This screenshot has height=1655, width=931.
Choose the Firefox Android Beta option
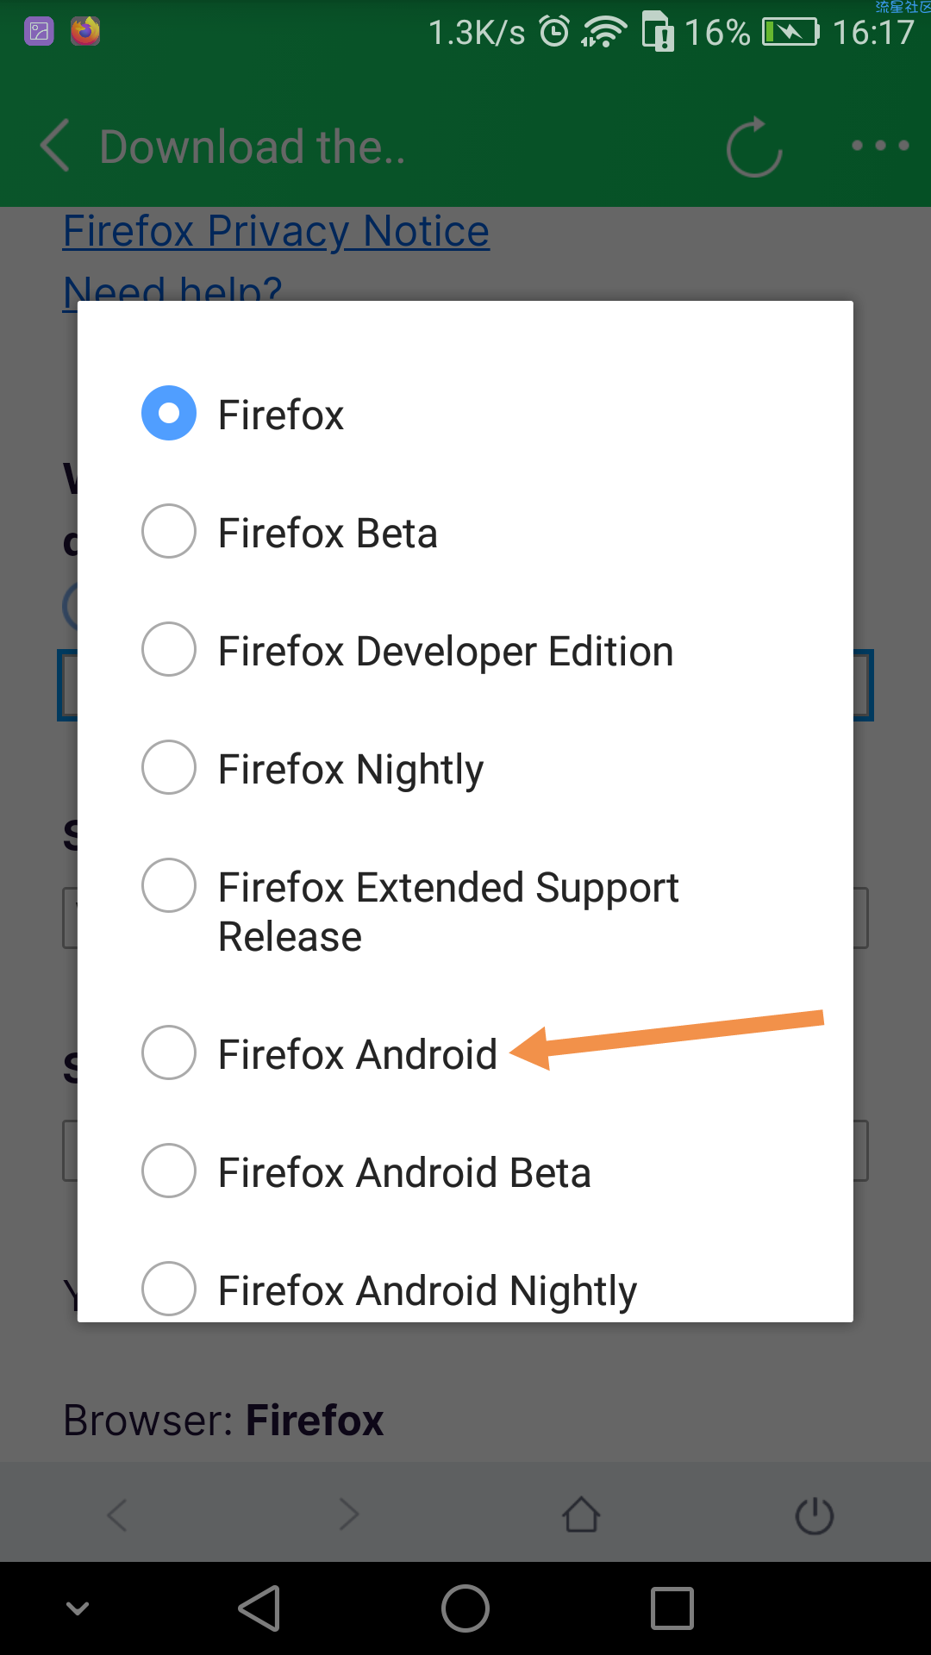click(169, 1171)
